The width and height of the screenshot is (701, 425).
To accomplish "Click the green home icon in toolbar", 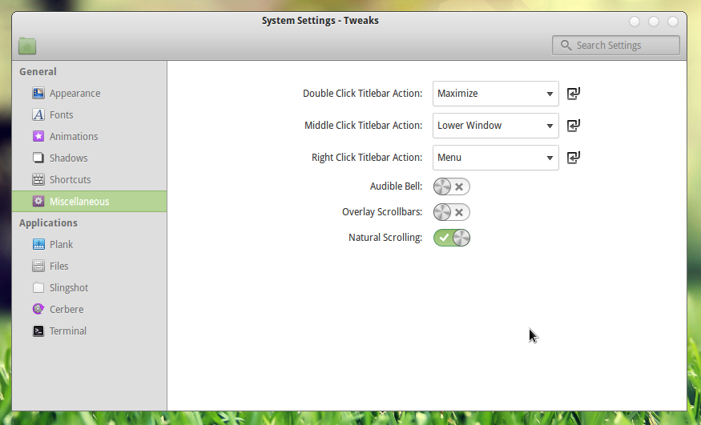I will pyautogui.click(x=27, y=46).
